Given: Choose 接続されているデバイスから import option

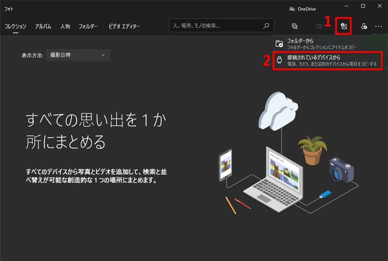Looking at the screenshot, I should click(x=328, y=61).
